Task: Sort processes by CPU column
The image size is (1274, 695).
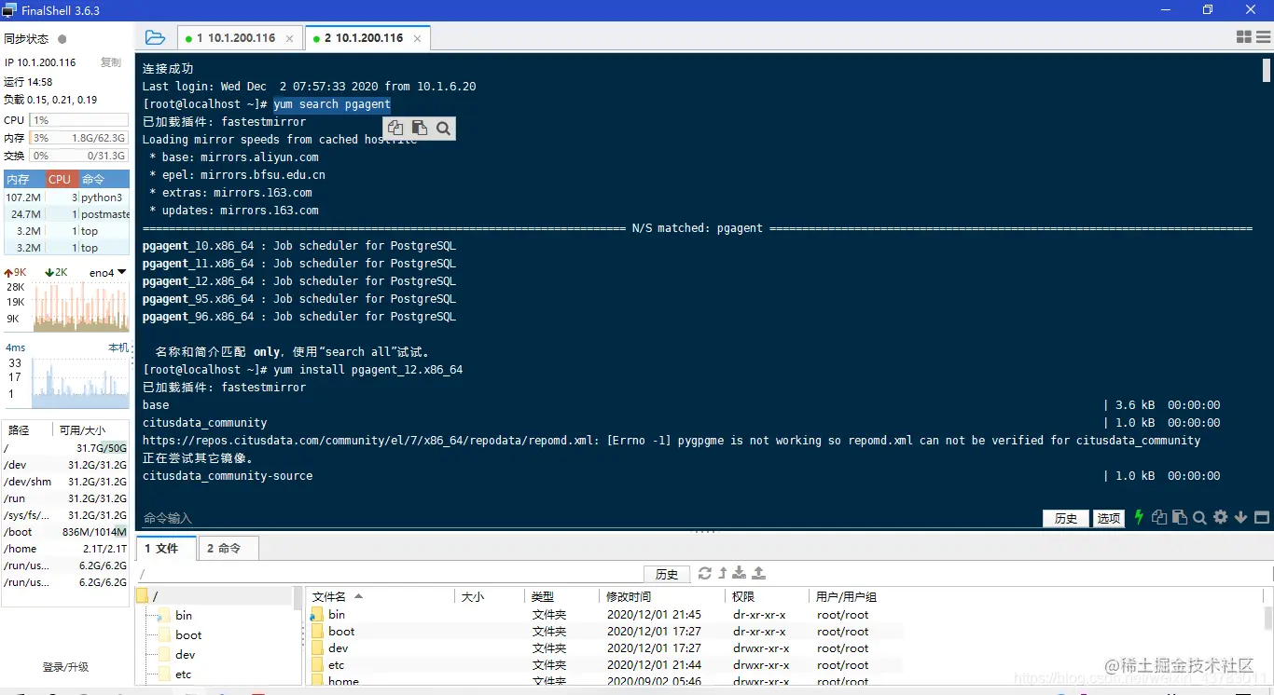Action: point(62,179)
